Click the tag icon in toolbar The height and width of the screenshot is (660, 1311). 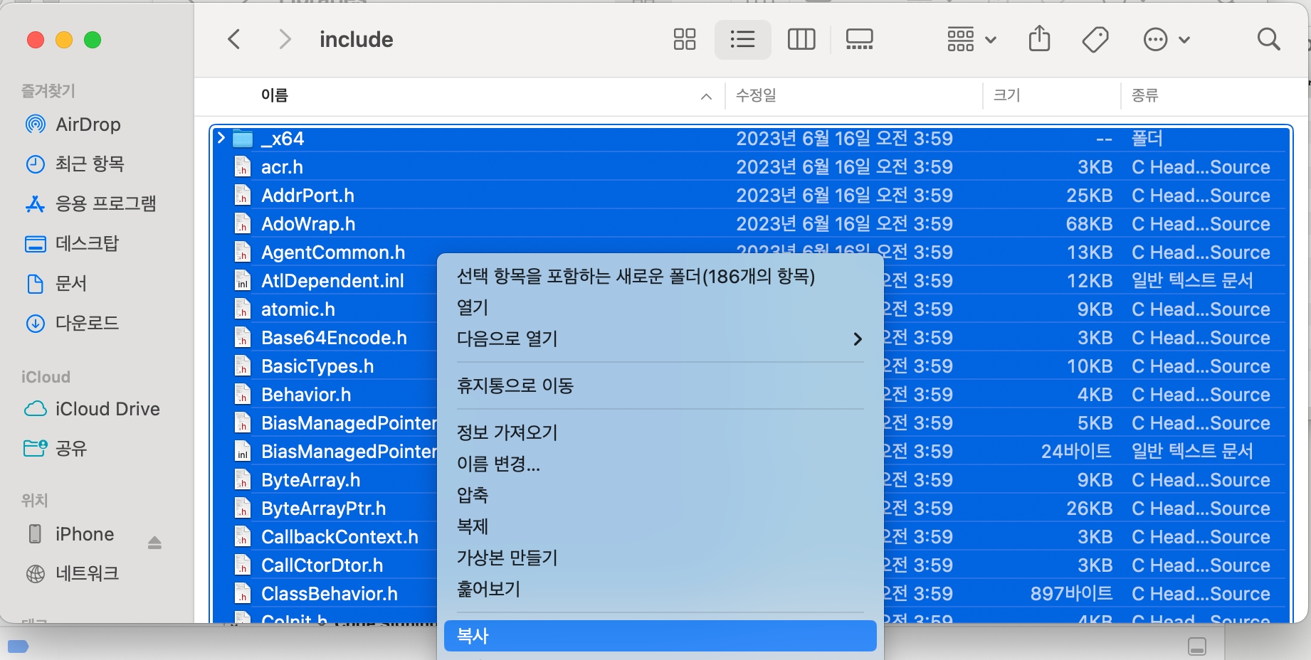(1095, 39)
